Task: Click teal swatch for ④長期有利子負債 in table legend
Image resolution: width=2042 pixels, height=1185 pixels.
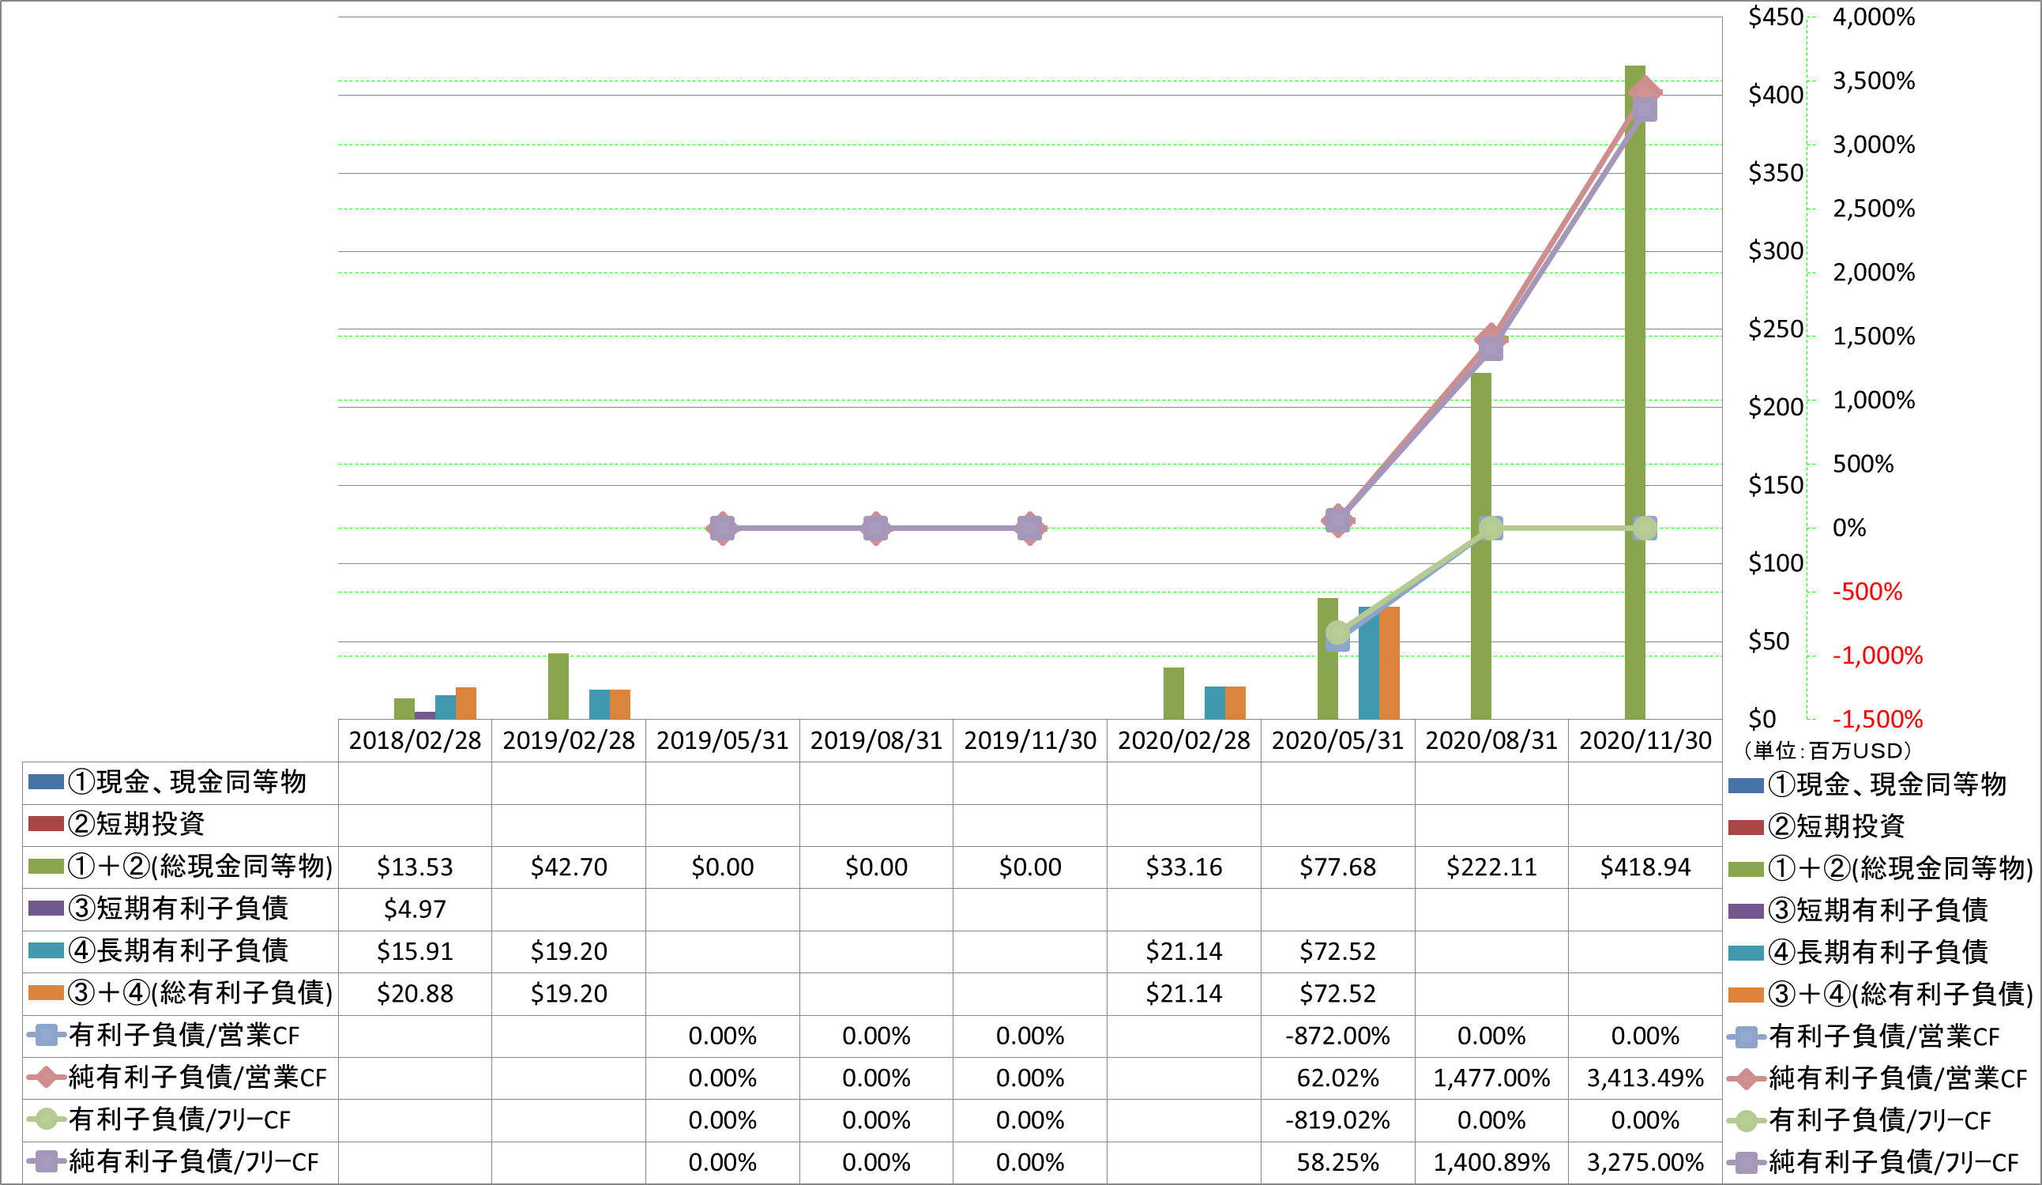Action: pyautogui.click(x=45, y=950)
